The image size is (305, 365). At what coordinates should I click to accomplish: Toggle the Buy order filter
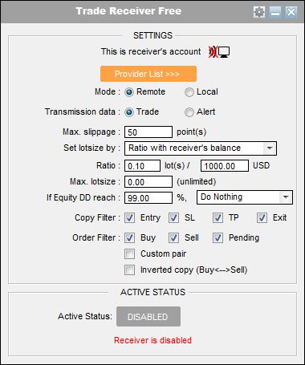coord(129,238)
